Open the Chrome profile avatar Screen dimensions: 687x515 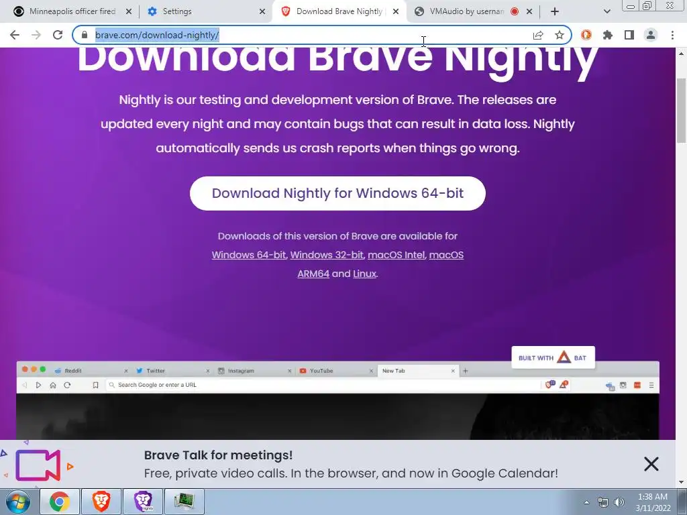click(x=651, y=35)
